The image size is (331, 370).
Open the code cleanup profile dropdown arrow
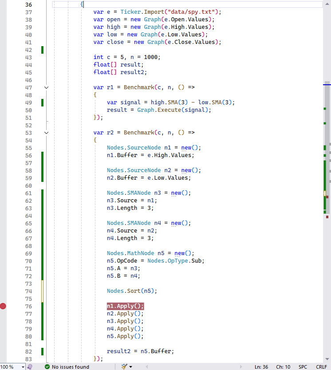[131, 367]
